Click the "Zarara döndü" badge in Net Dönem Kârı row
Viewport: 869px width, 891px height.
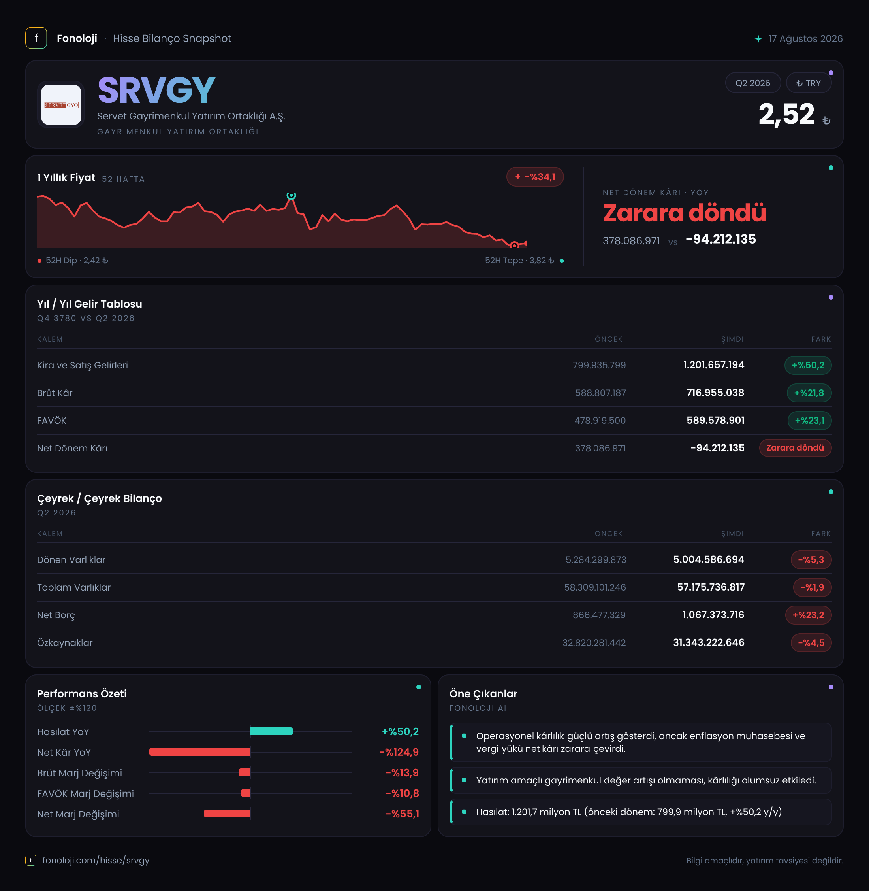click(795, 447)
